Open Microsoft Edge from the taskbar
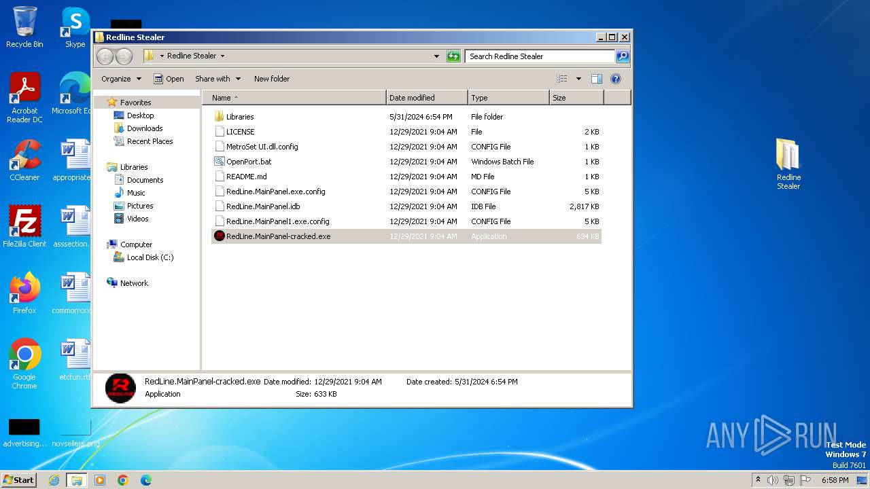Screen dimensions: 870x489 tap(145, 480)
